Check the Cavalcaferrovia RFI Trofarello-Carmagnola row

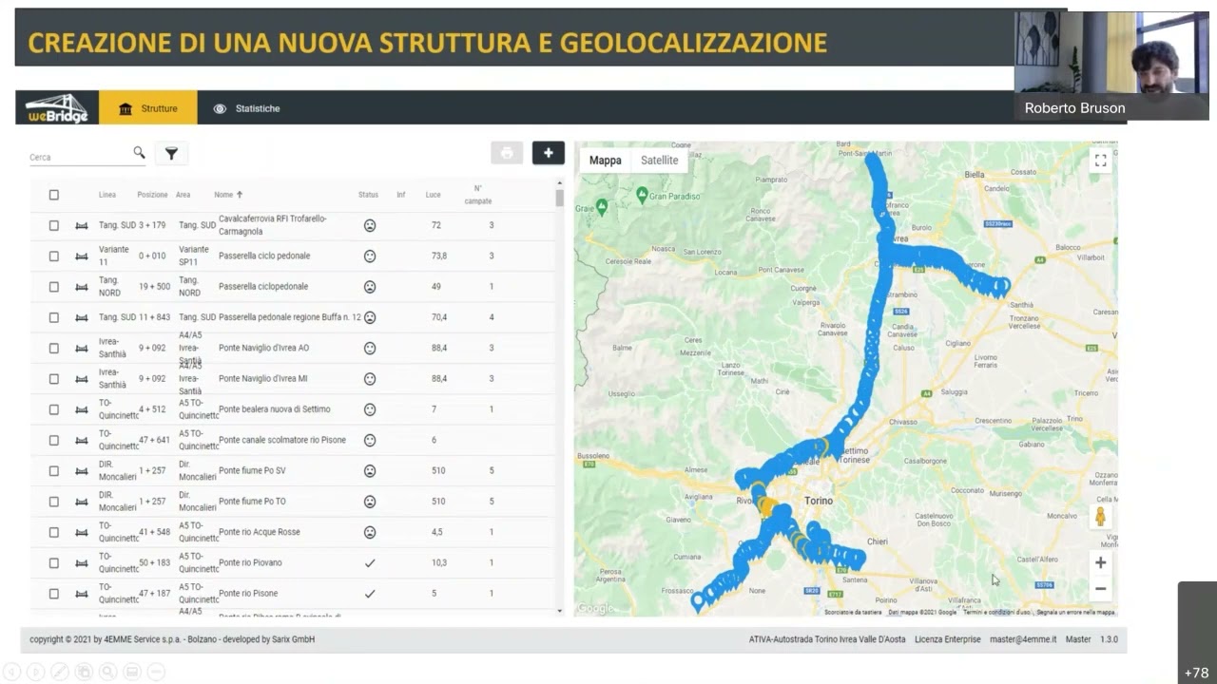[54, 225]
